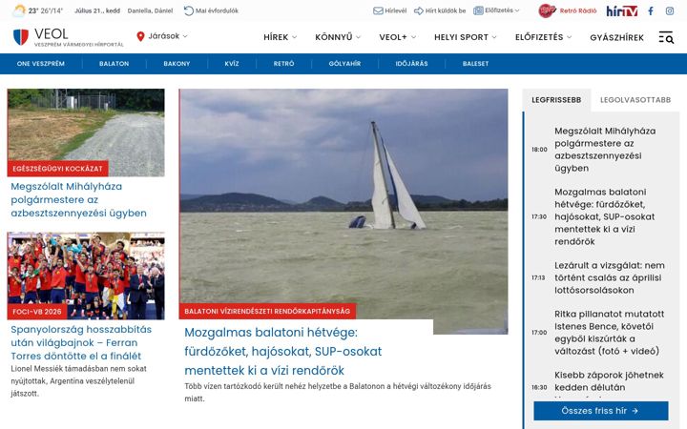Expand the VEOL+ menu chevron

coord(413,37)
